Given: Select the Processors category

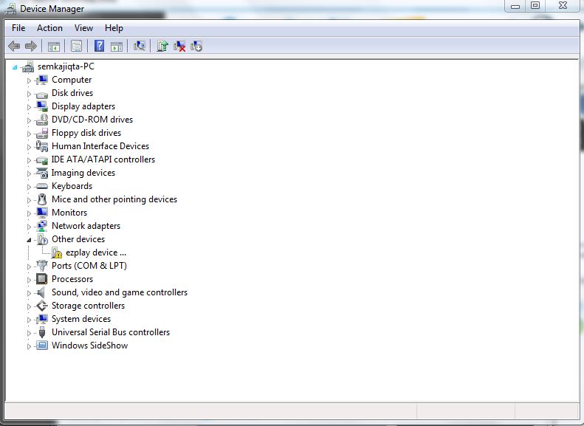Looking at the screenshot, I should 72,279.
